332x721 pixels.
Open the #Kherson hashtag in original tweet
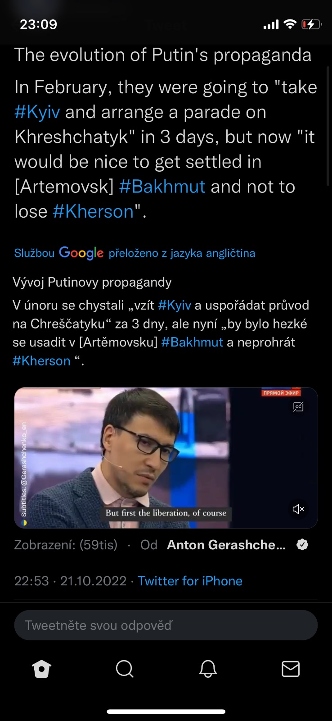point(94,211)
